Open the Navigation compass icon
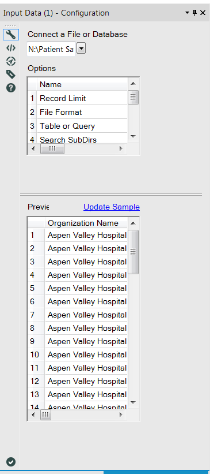This screenshot has height=474, width=210. (x=11, y=61)
